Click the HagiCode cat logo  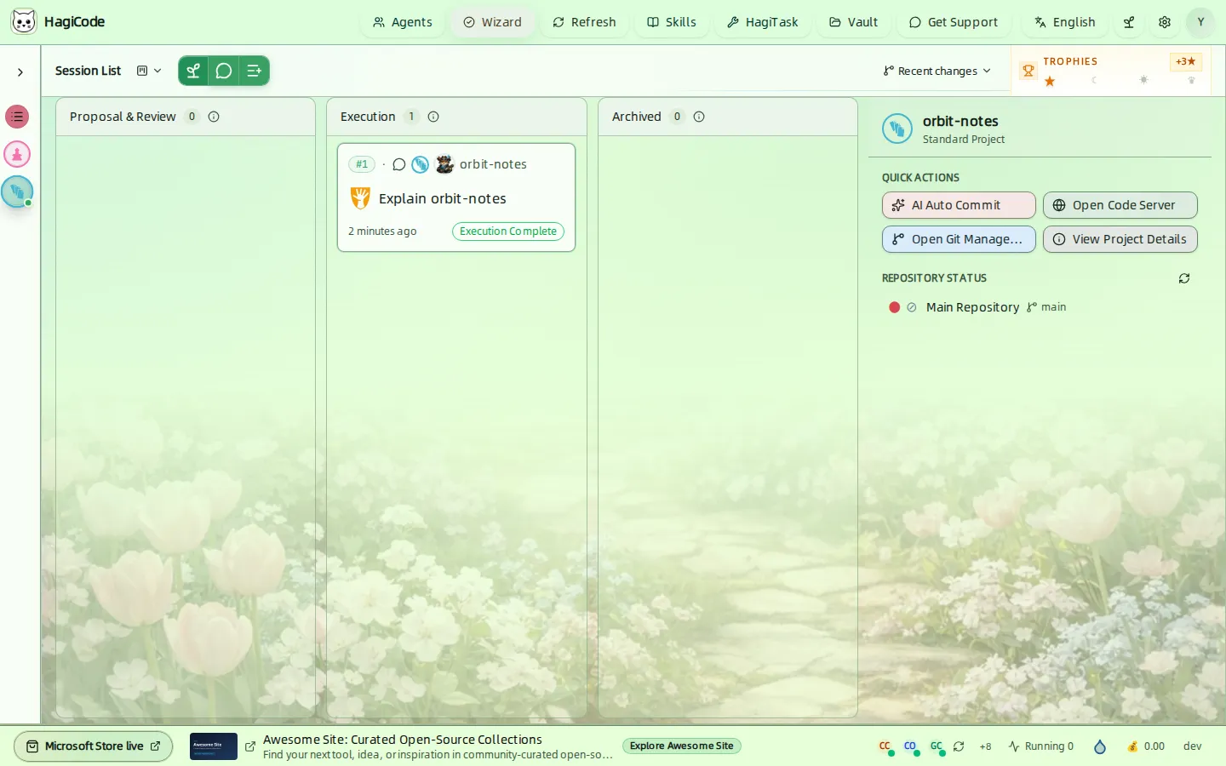24,21
